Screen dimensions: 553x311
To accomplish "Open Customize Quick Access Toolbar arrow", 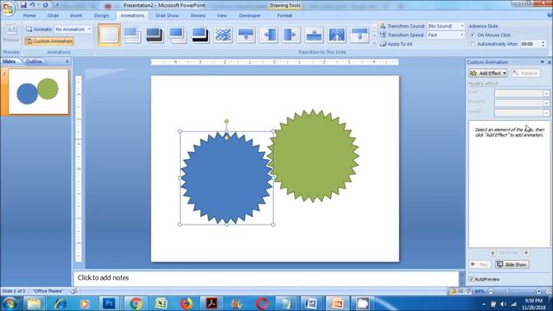I will tap(57, 5).
